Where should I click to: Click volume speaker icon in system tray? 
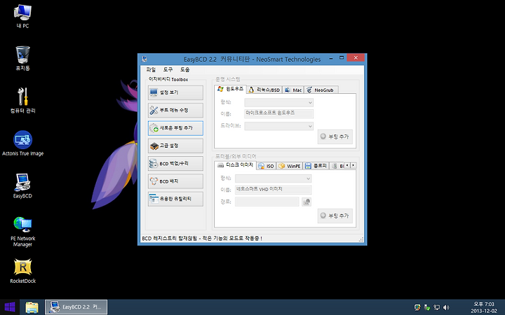(446, 307)
